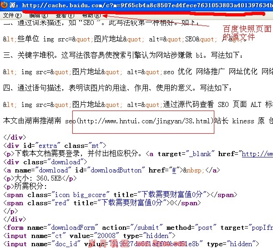273x248 pixels.
Task: Click the text "些单位" before img src
Action: tap(28, 39)
